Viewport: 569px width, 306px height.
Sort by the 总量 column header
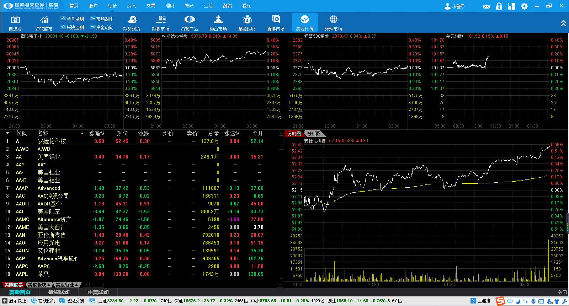[x=213, y=133]
